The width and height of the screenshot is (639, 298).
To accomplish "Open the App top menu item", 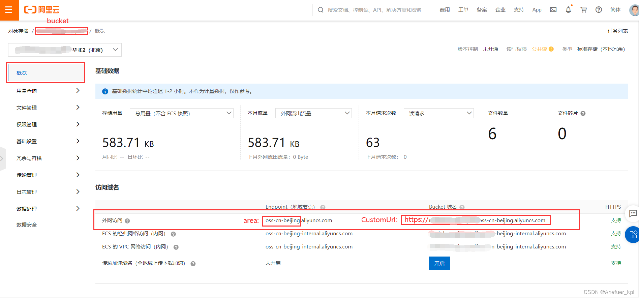I will coord(537,10).
